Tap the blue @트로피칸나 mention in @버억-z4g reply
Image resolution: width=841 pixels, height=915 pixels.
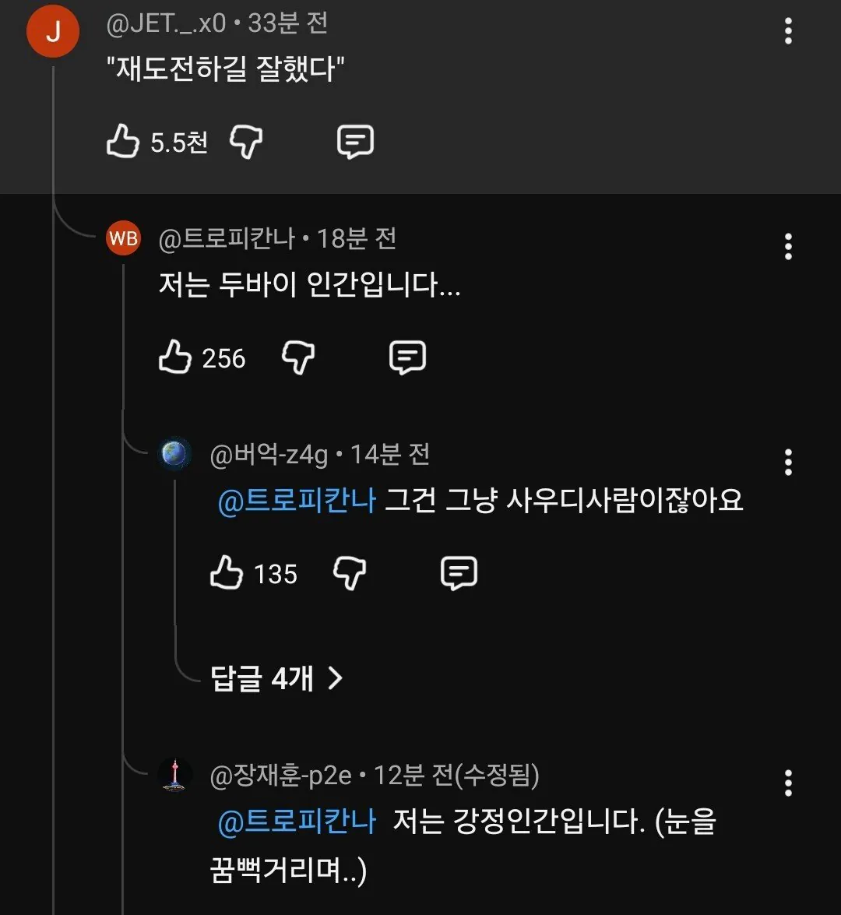pyautogui.click(x=297, y=500)
